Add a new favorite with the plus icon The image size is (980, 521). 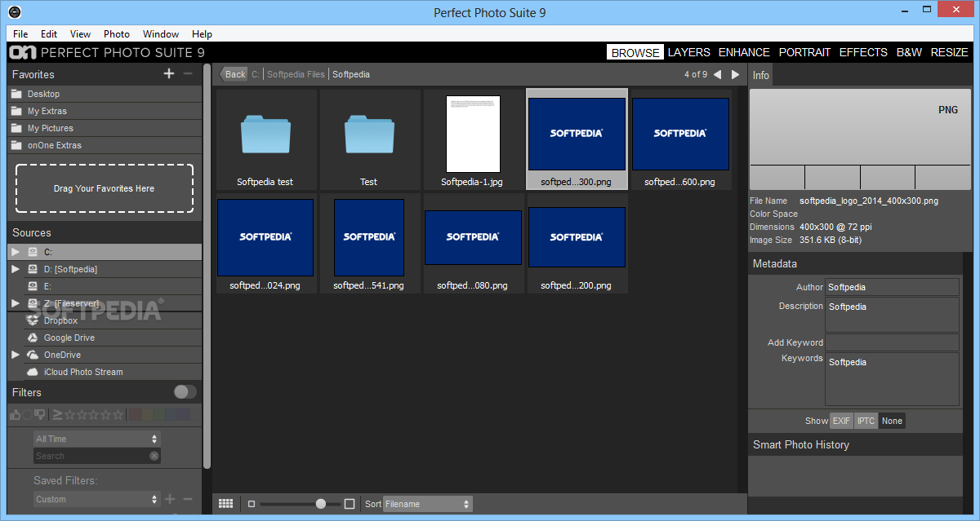click(169, 73)
